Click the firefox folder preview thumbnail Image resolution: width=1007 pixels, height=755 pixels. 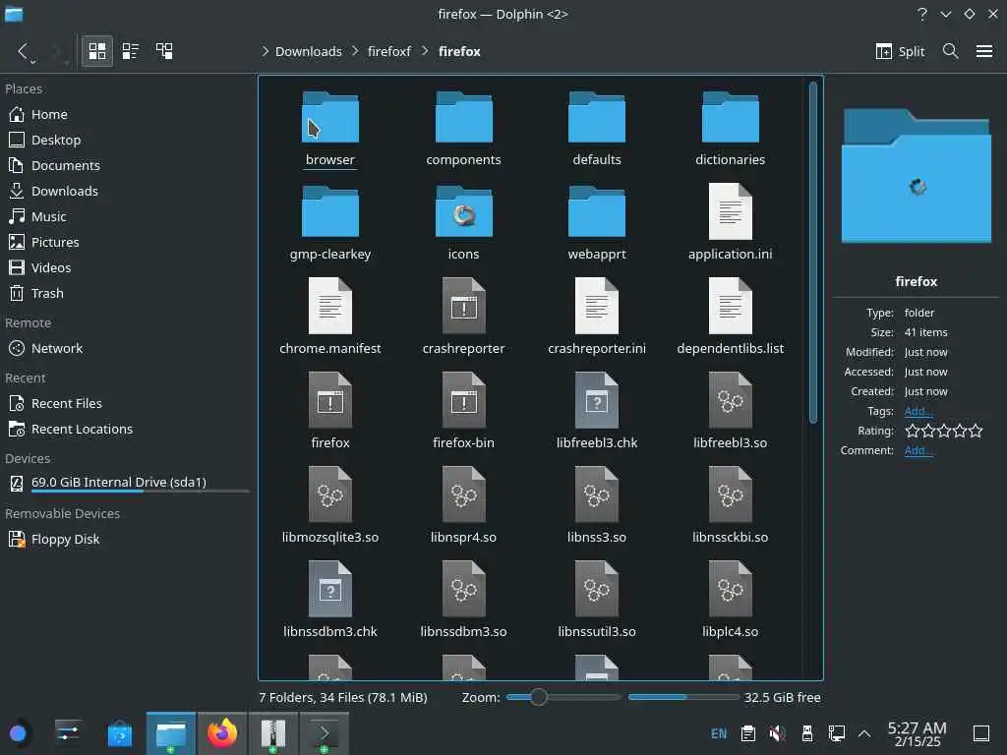(x=916, y=176)
